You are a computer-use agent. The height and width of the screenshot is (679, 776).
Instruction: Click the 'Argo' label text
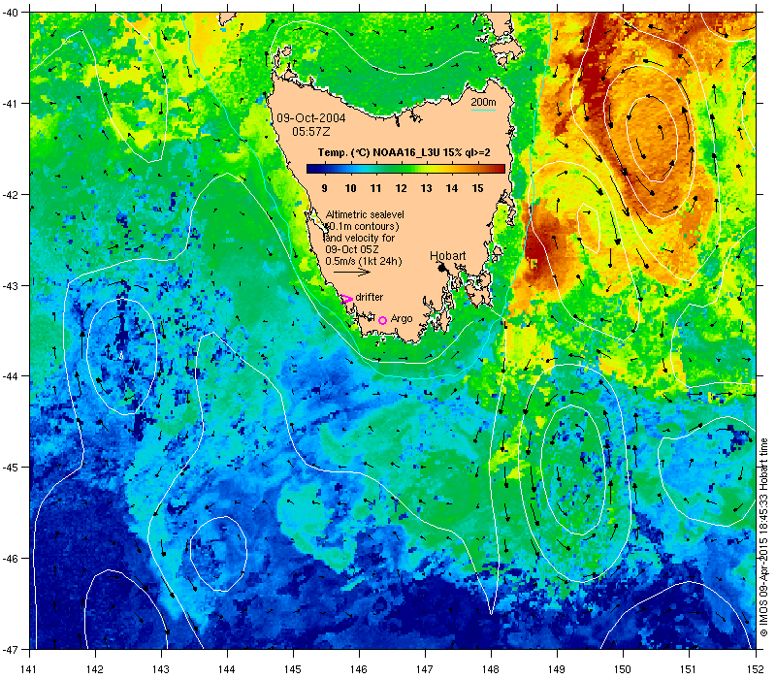tap(402, 319)
